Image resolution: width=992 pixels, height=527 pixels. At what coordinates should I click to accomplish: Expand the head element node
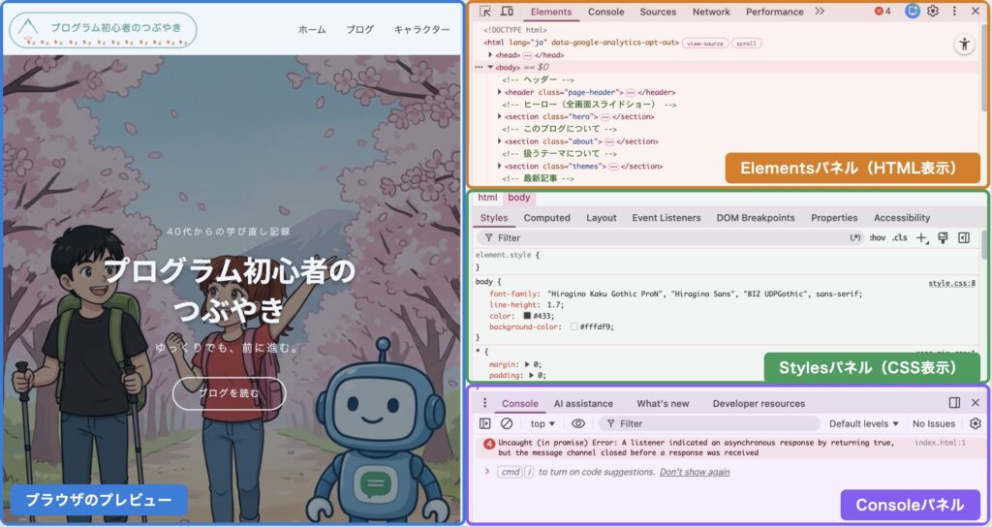490,55
